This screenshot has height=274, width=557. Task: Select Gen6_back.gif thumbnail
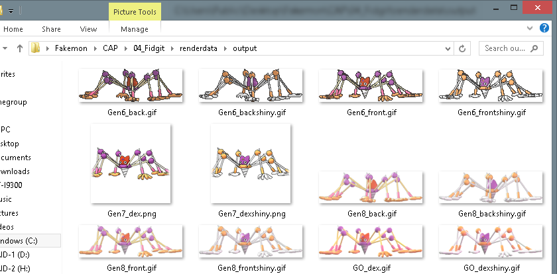(x=131, y=85)
